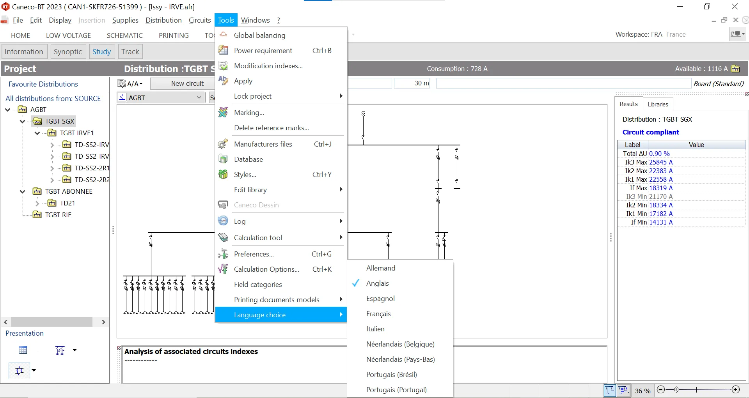
Task: Open the busbar presentation dropdown arrow
Action: tap(34, 370)
